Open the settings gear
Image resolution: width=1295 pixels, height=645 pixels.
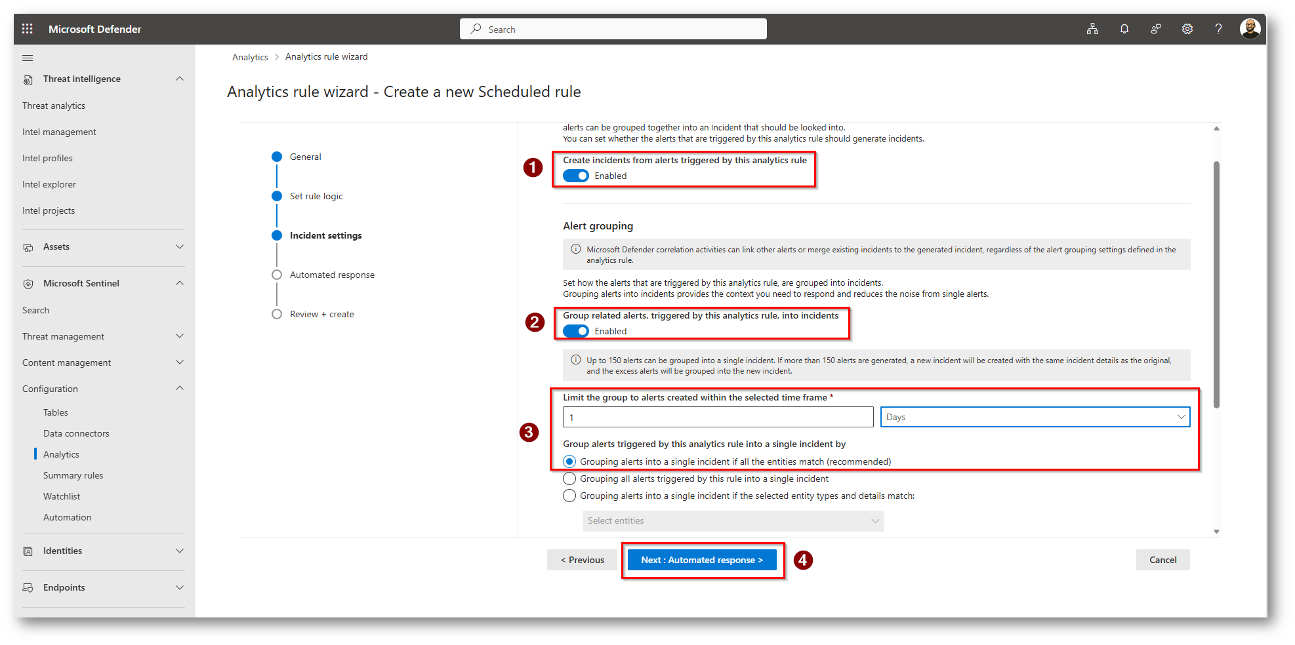pos(1187,29)
